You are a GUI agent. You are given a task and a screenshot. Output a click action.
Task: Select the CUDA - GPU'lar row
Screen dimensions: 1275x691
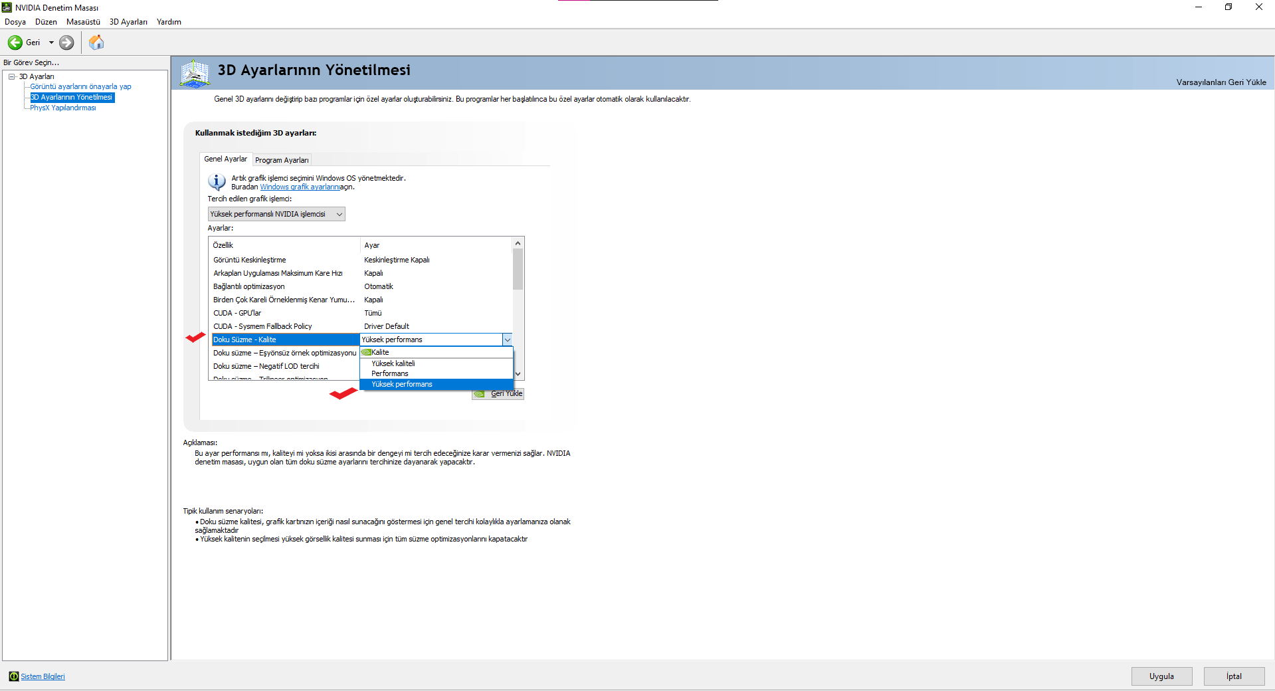[362, 313]
